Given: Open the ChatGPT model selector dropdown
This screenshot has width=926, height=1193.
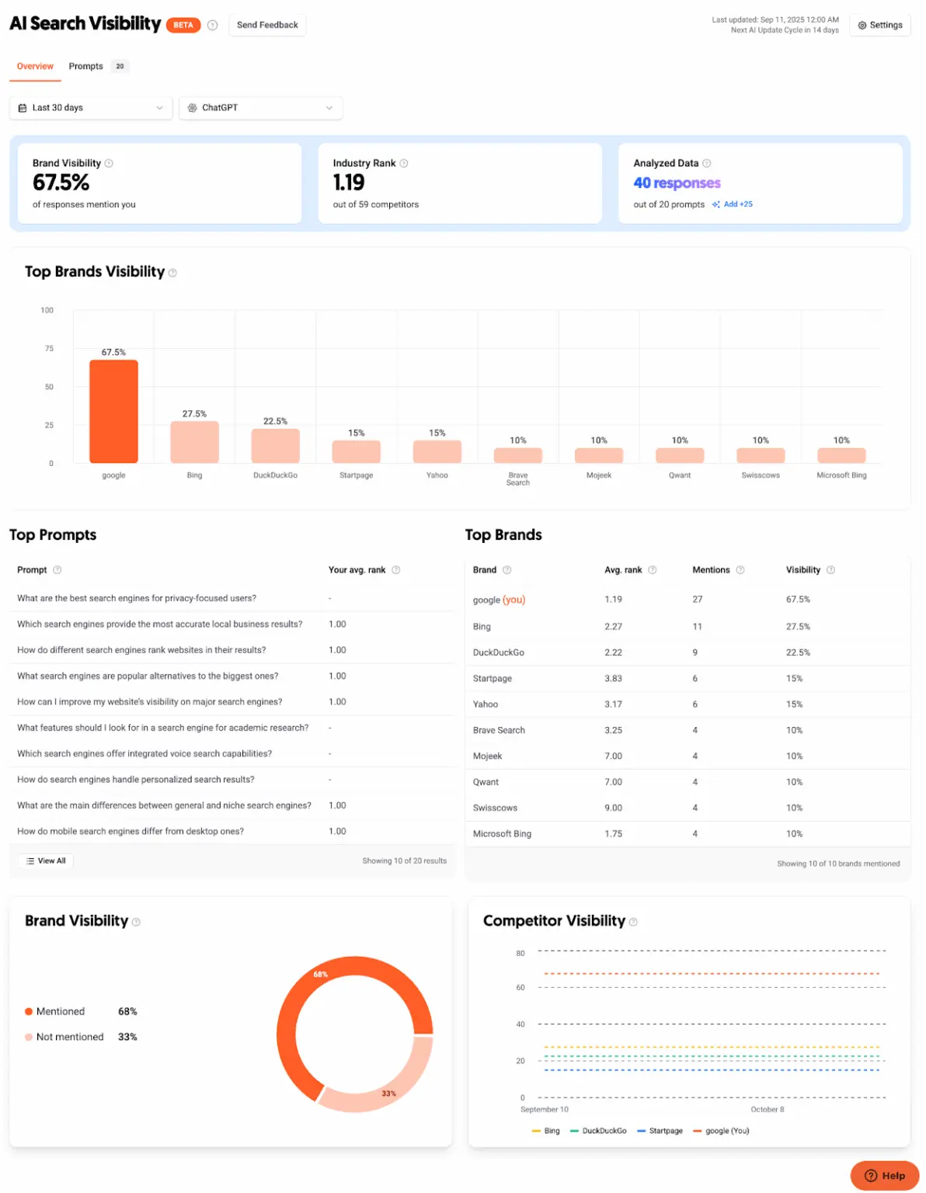Looking at the screenshot, I should pyautogui.click(x=260, y=108).
